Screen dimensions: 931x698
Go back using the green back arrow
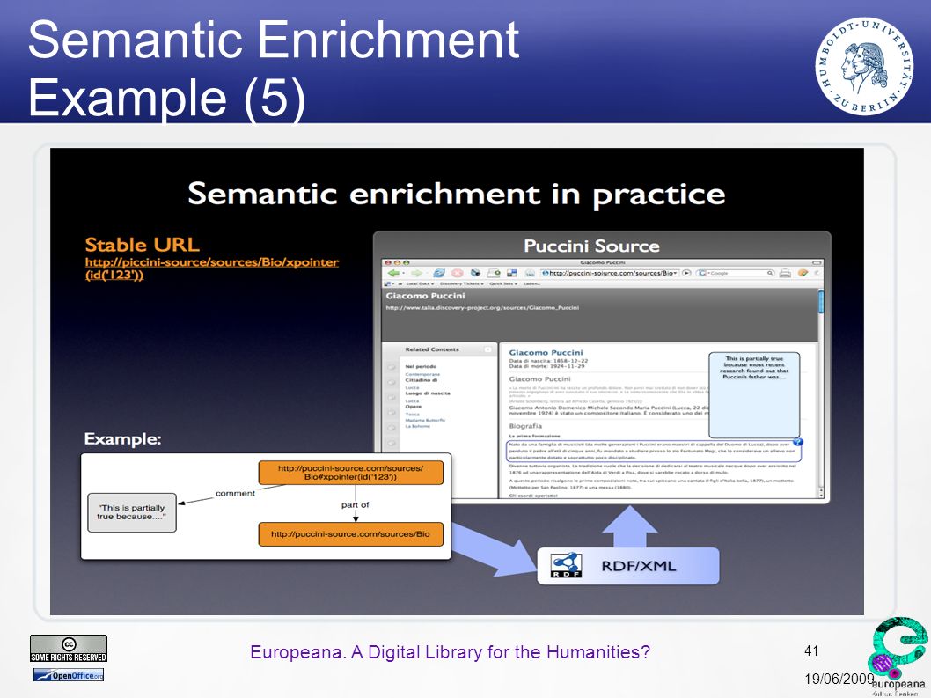pos(393,273)
